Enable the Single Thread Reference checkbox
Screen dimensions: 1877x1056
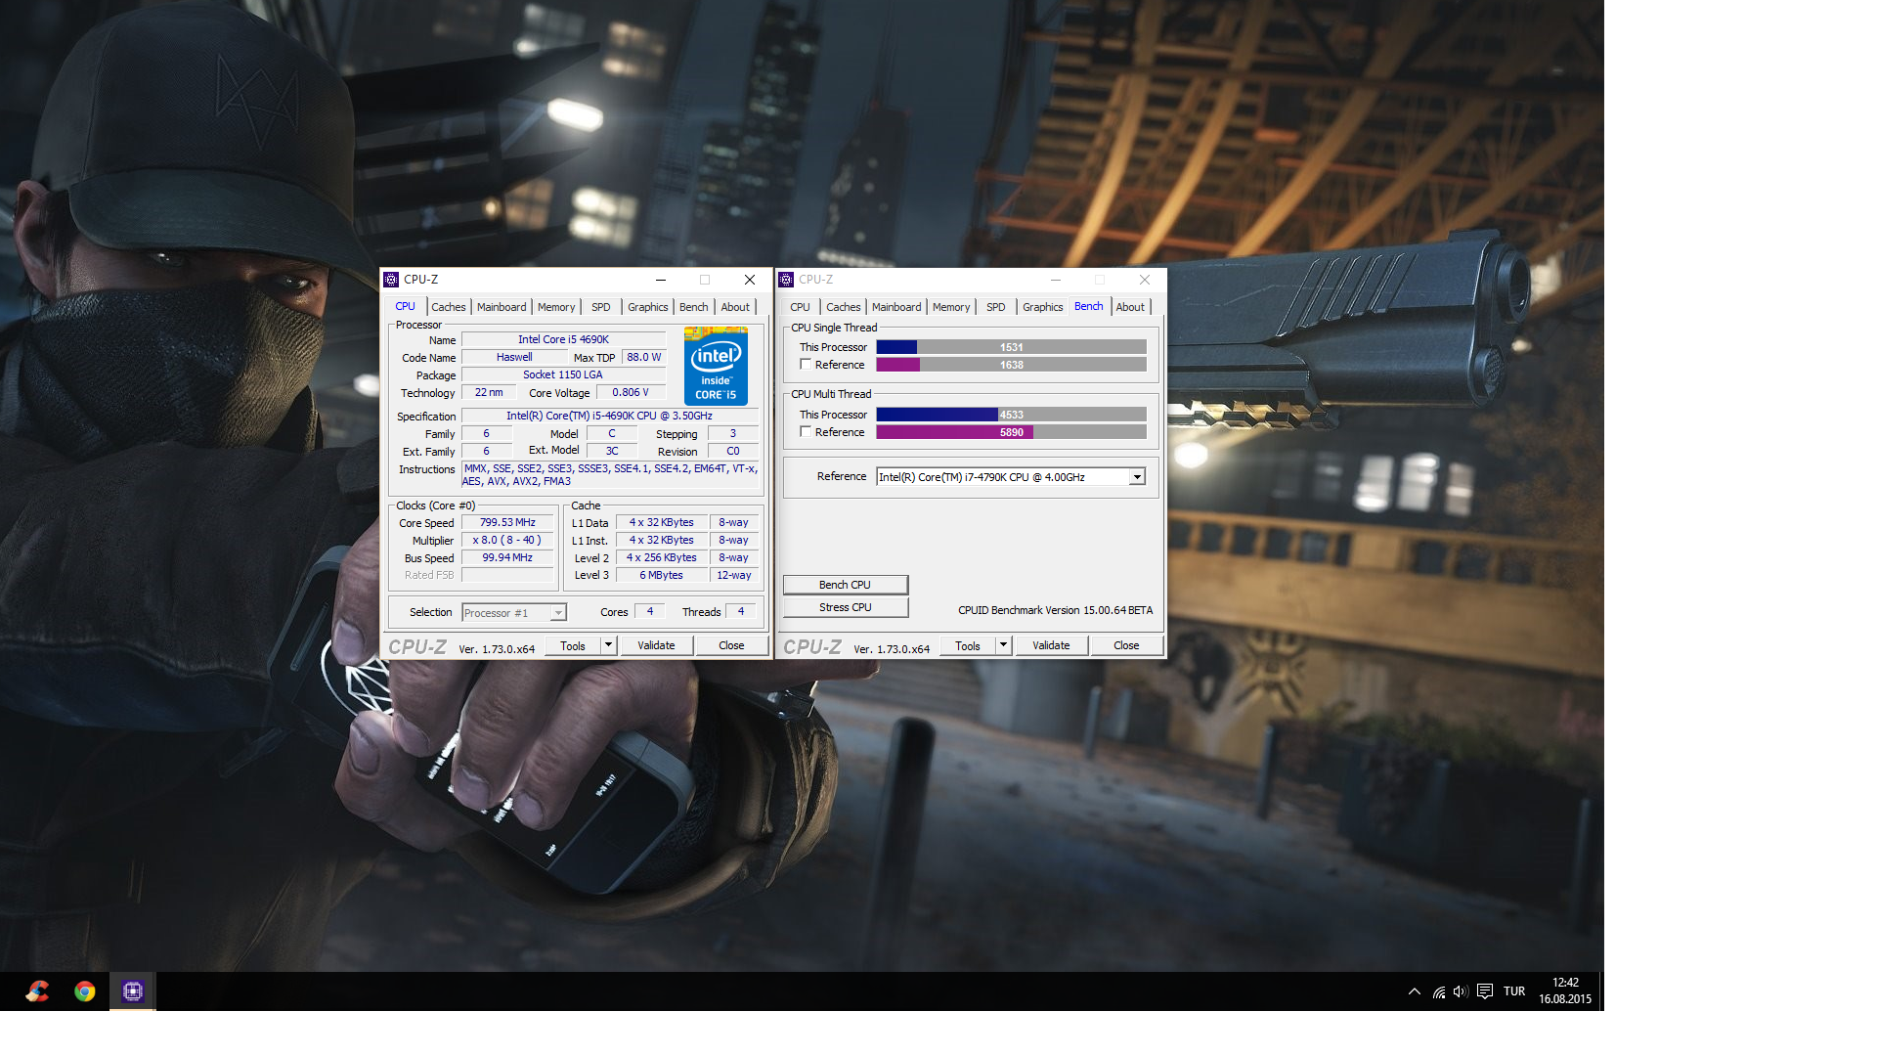pos(806,364)
